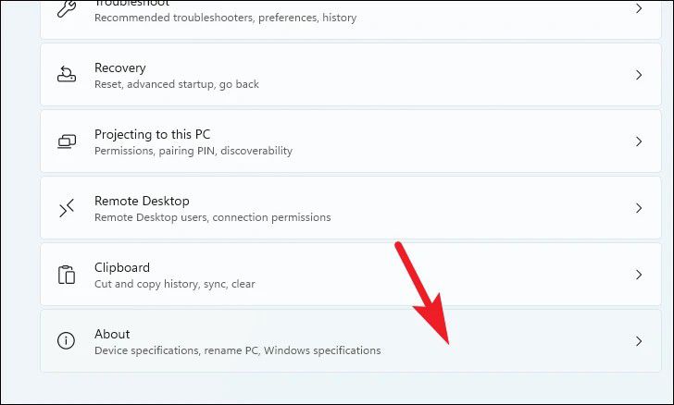Click the Recovery icon

pos(67,74)
